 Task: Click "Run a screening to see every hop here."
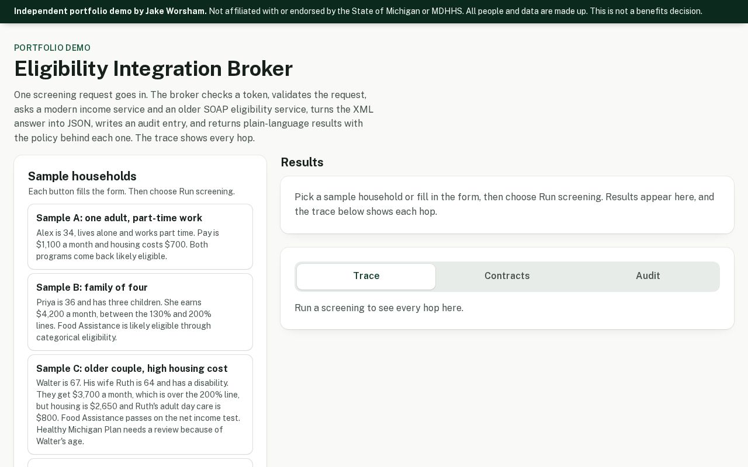[379, 308]
